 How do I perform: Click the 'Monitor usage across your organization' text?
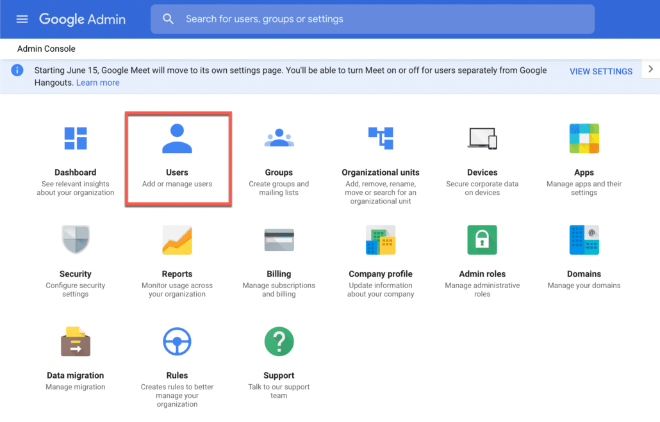click(x=177, y=289)
